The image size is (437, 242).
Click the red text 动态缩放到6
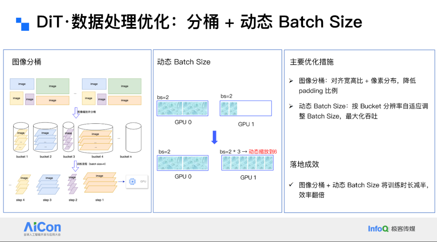point(263,152)
